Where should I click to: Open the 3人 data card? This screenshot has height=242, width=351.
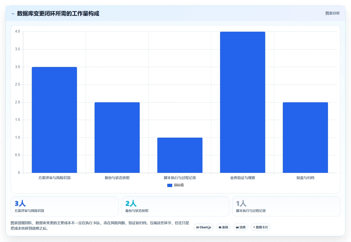pos(65,206)
